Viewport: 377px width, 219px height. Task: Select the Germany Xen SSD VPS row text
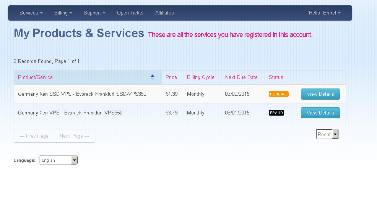[82, 94]
